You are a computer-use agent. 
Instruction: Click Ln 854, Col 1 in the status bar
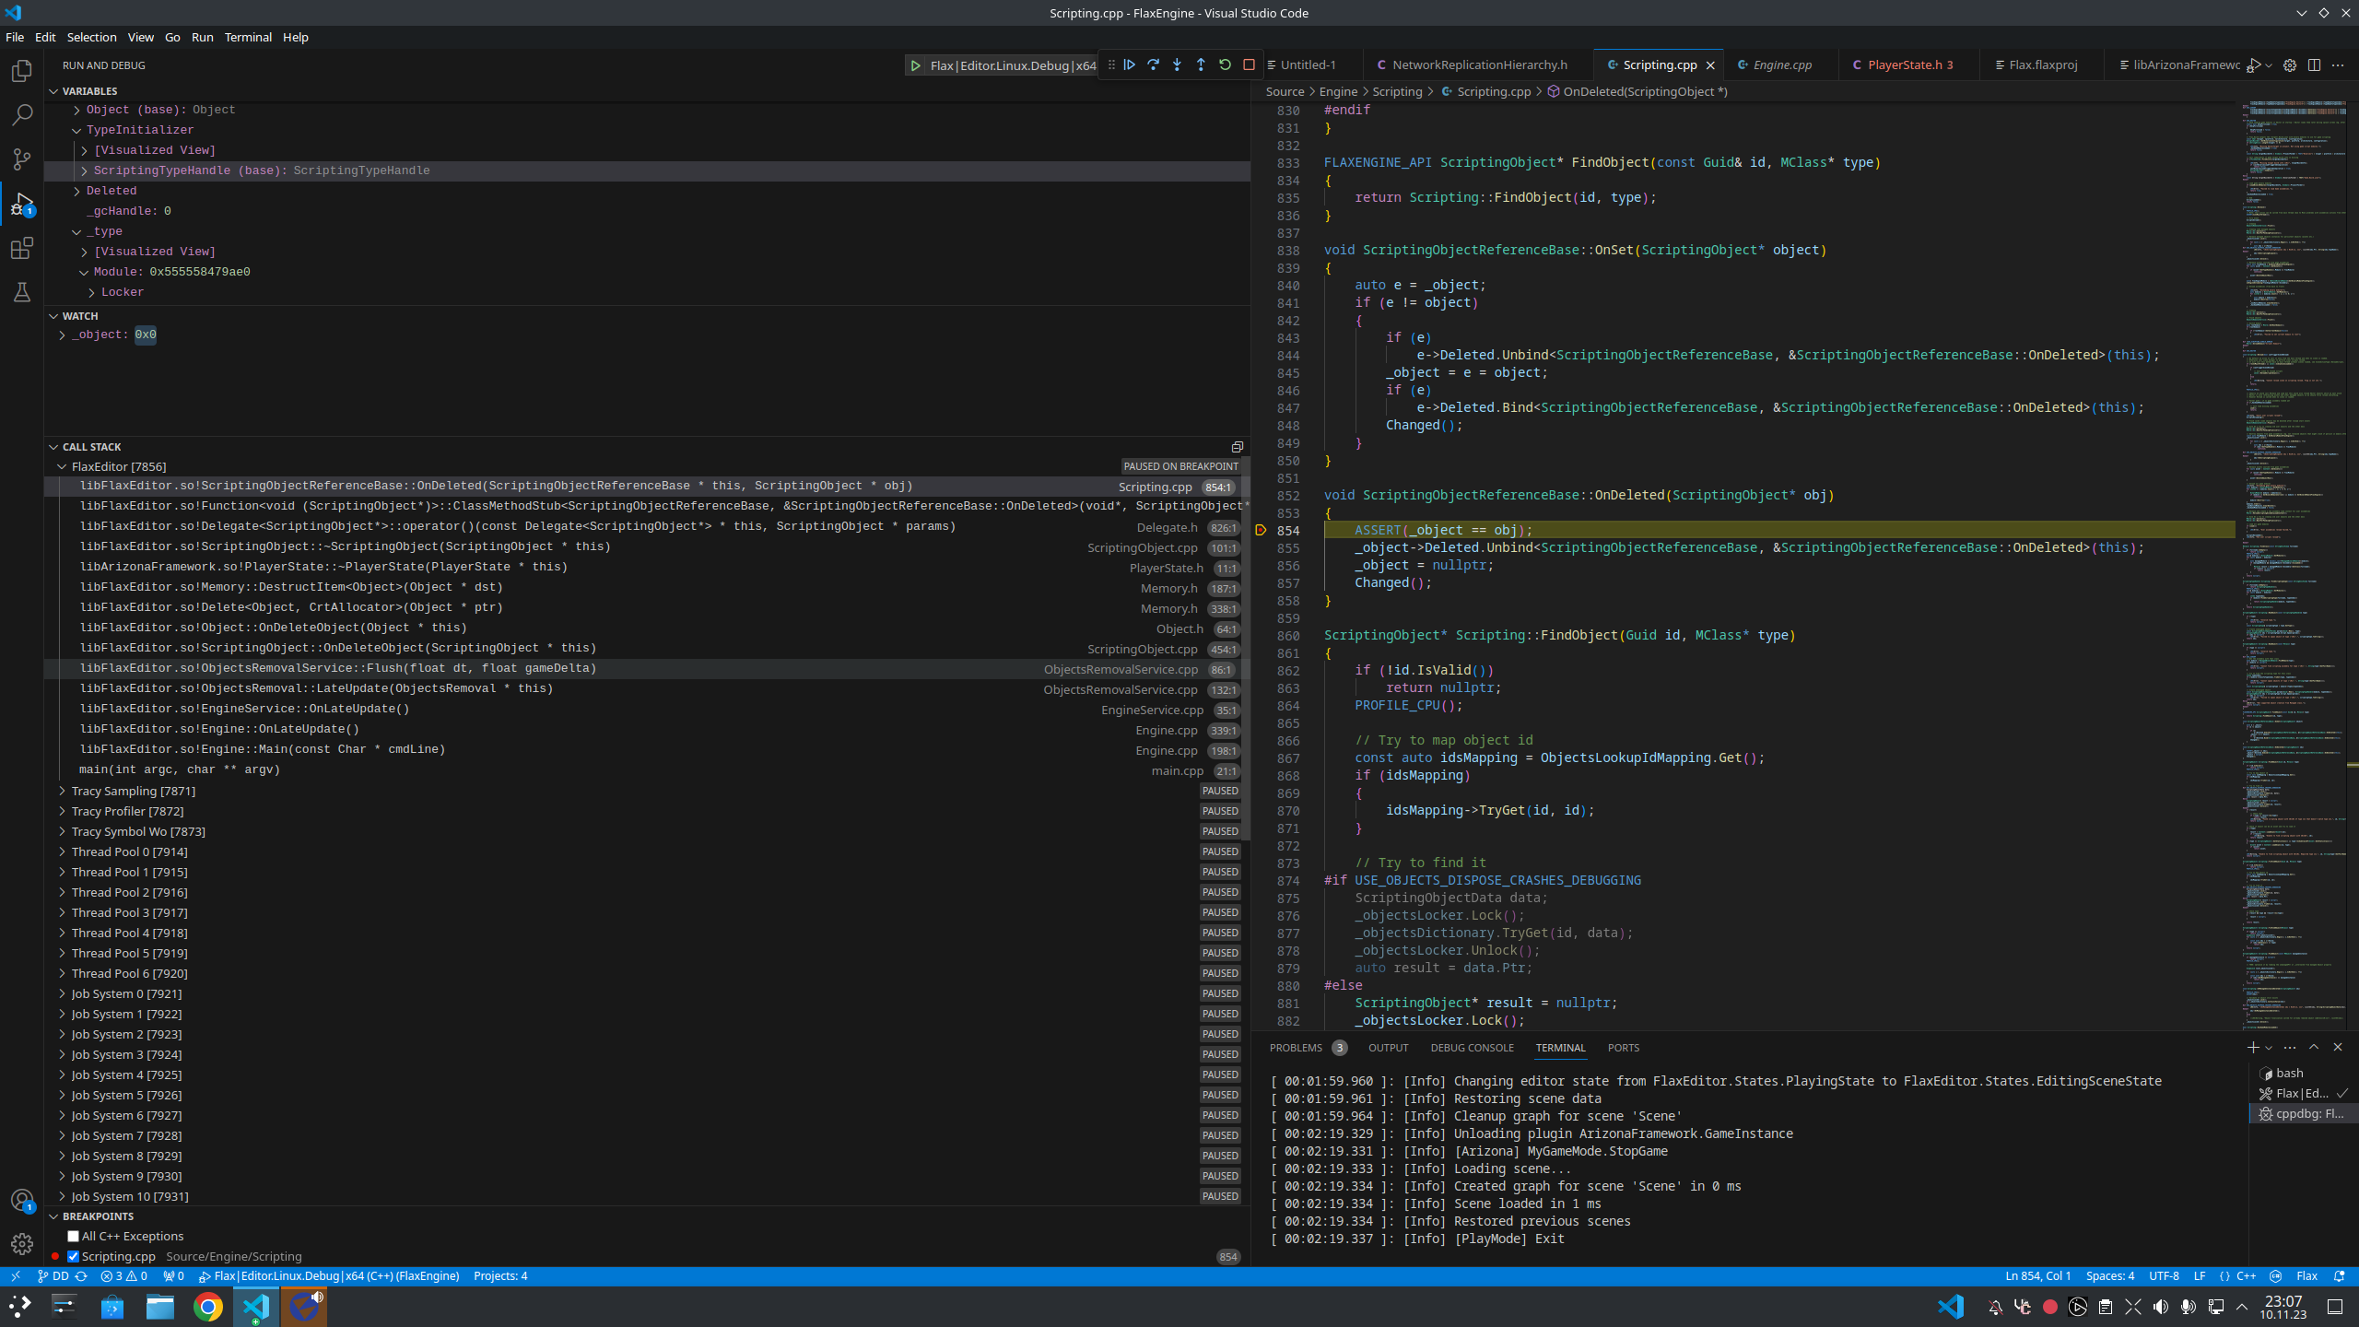pyautogui.click(x=2036, y=1275)
